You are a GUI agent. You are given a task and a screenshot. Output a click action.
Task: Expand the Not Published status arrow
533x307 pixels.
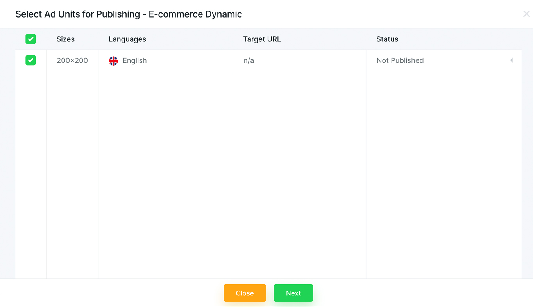pos(511,60)
